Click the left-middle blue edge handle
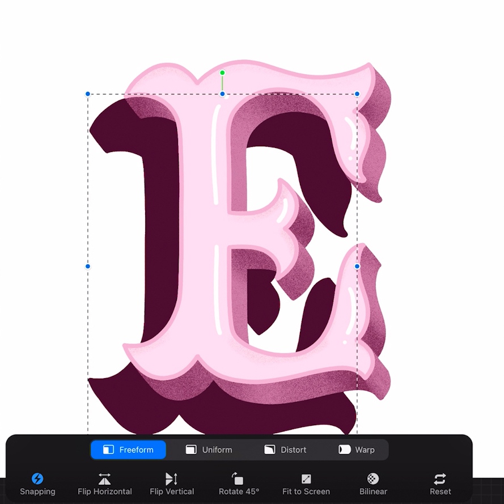 88,266
